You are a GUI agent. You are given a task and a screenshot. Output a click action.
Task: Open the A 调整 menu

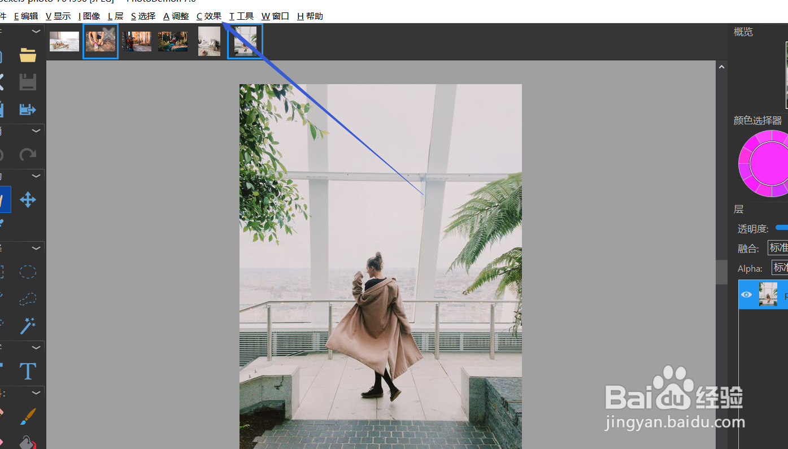[x=176, y=16]
